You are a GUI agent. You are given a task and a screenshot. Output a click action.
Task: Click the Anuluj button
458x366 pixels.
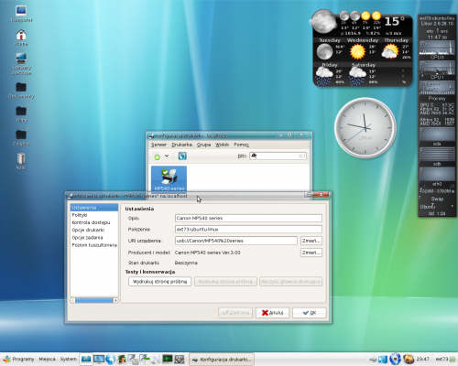[272, 313]
